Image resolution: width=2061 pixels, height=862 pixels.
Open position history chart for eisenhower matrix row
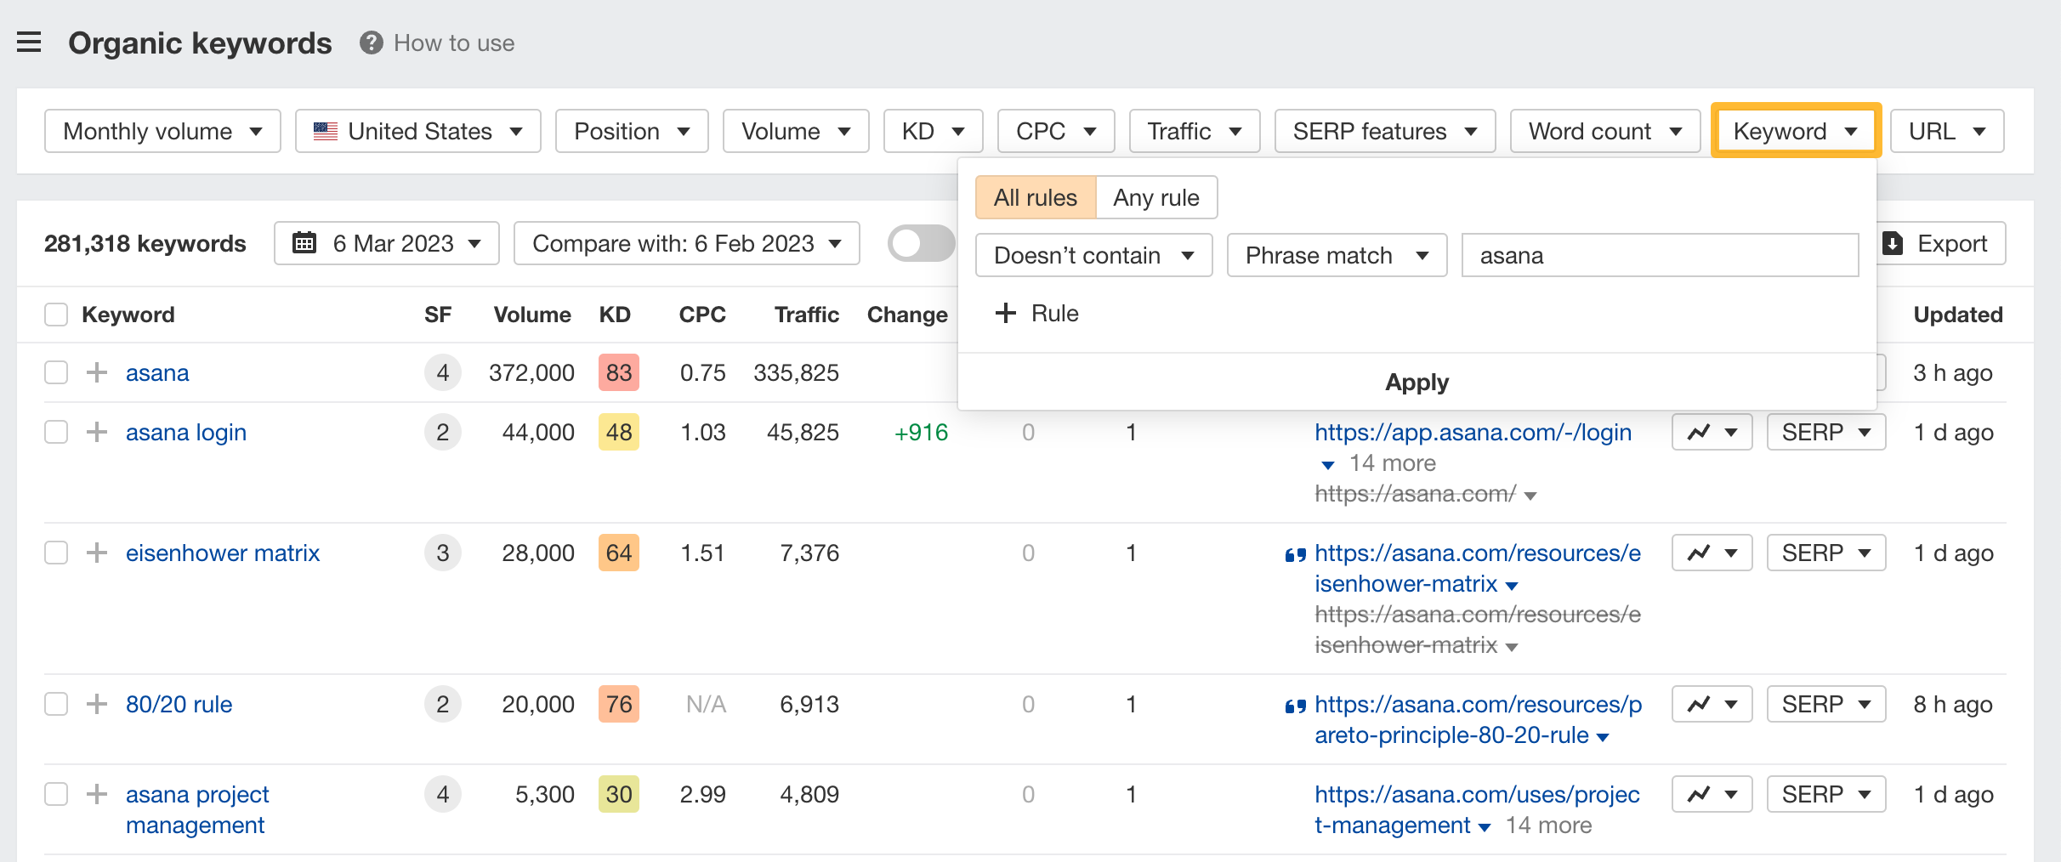coord(1712,553)
